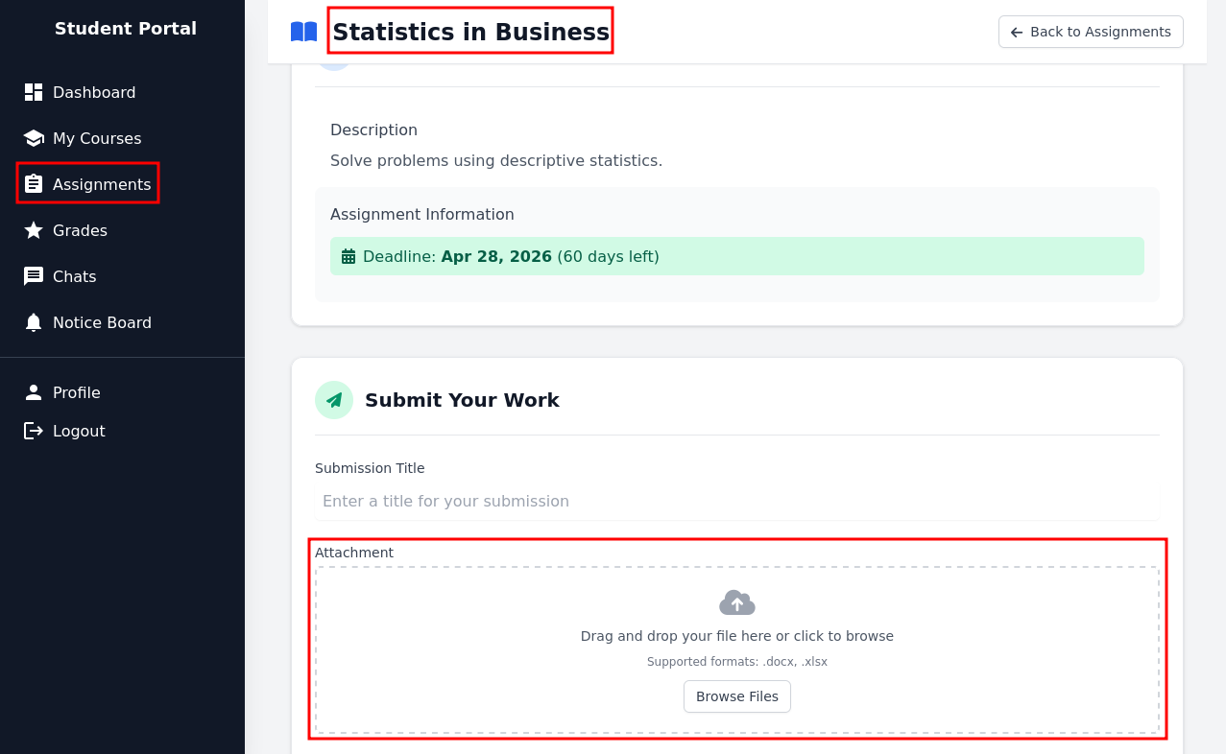Click the Grades star icon
The height and width of the screenshot is (754, 1226).
34,230
